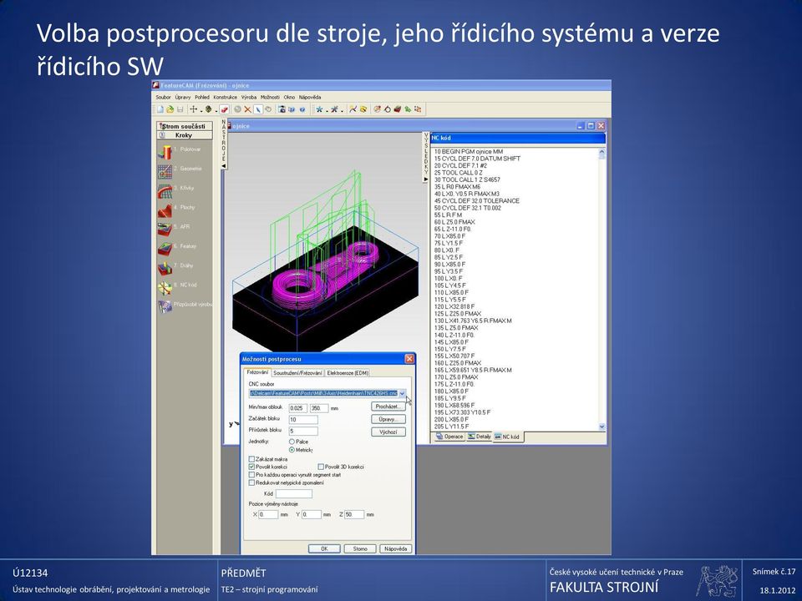Expand the VÝSLEDKY side panel arrow

(425, 179)
